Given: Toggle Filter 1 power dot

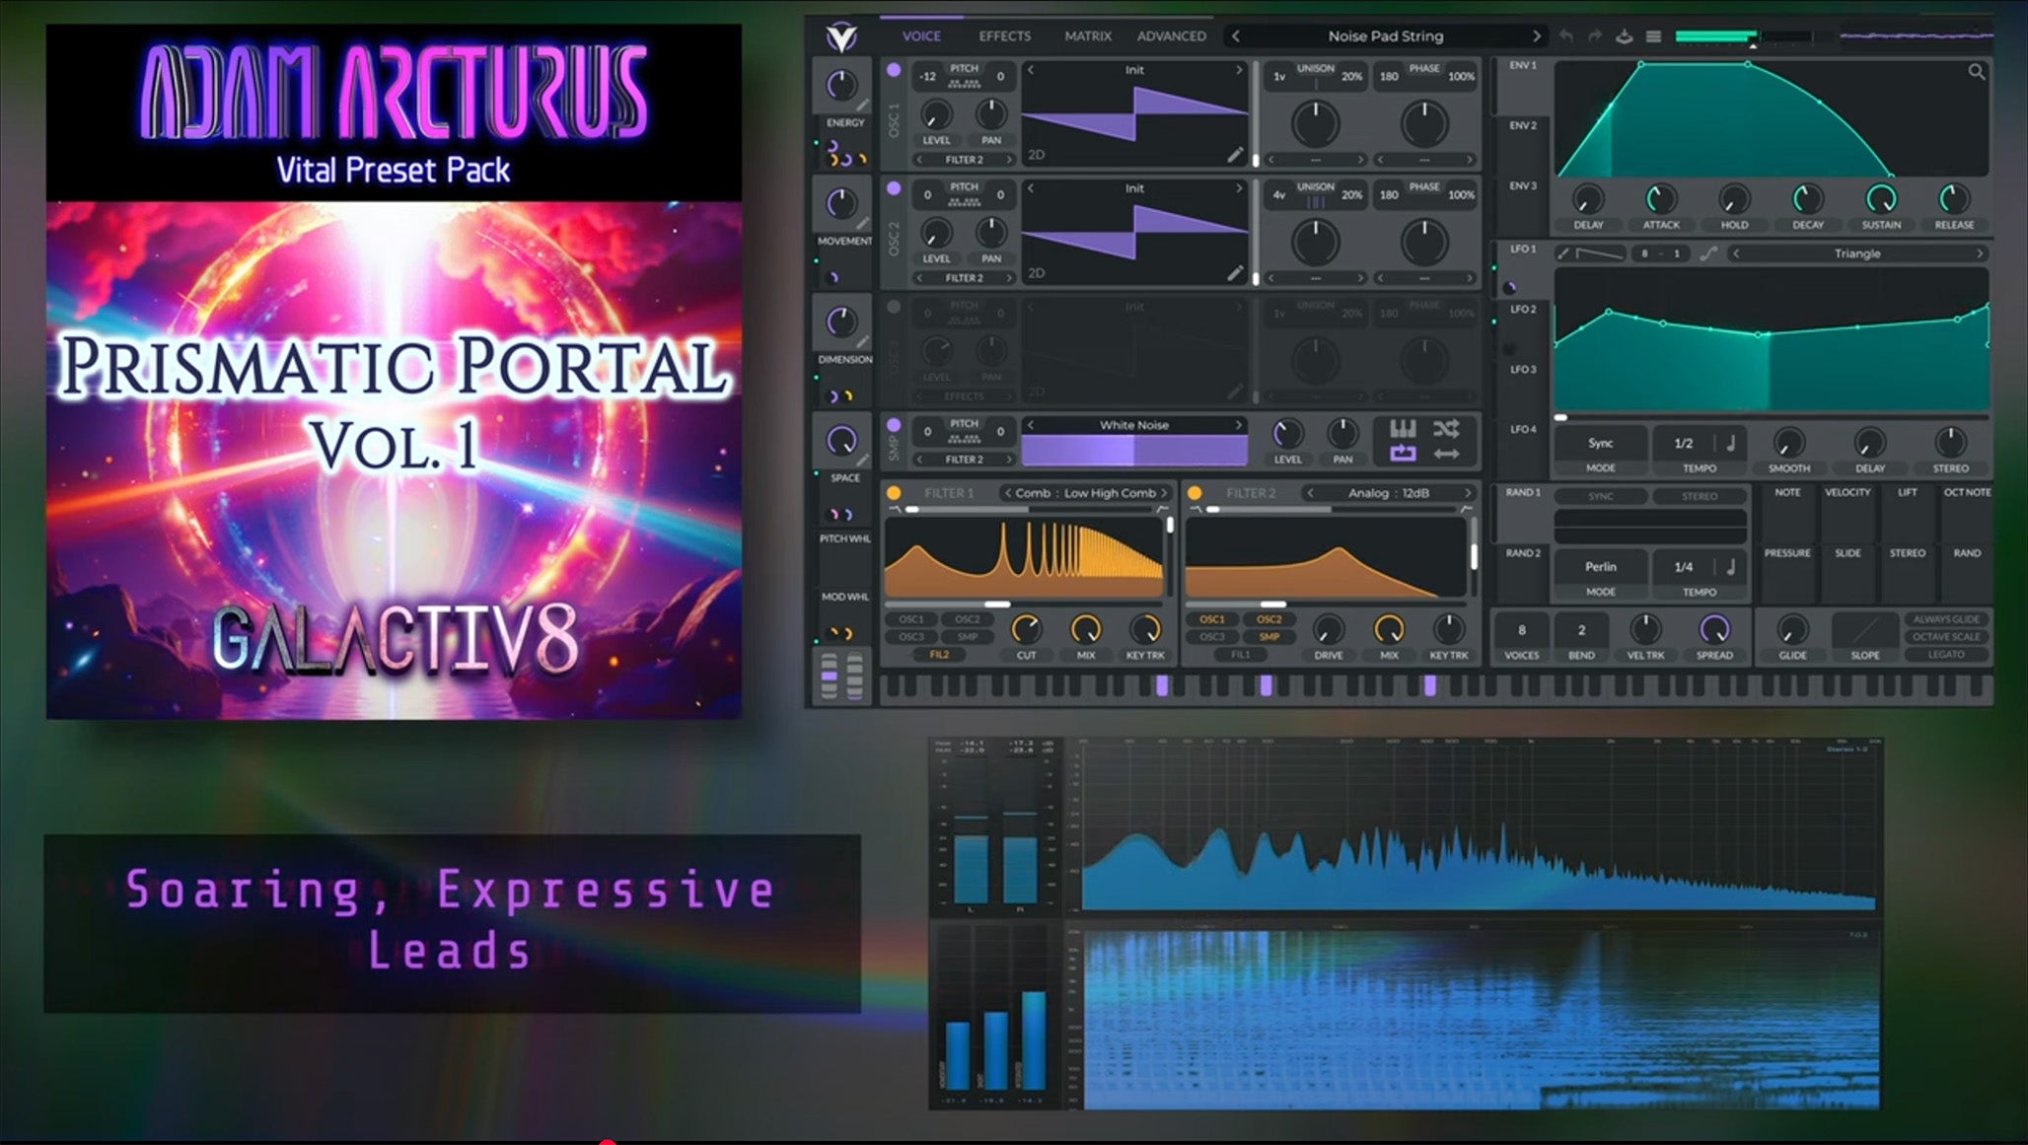Looking at the screenshot, I should (x=894, y=493).
